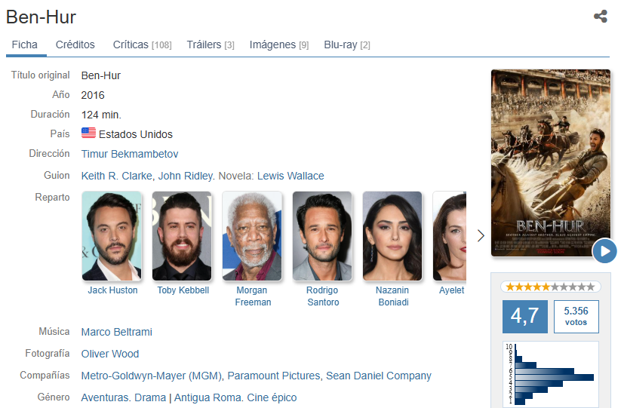
Task: Open the Imágenes tab
Action: click(x=279, y=44)
